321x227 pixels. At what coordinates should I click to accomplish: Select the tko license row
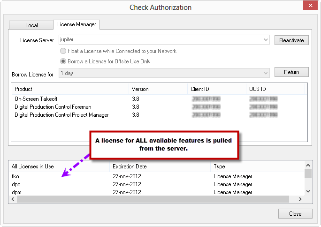tap(157, 176)
